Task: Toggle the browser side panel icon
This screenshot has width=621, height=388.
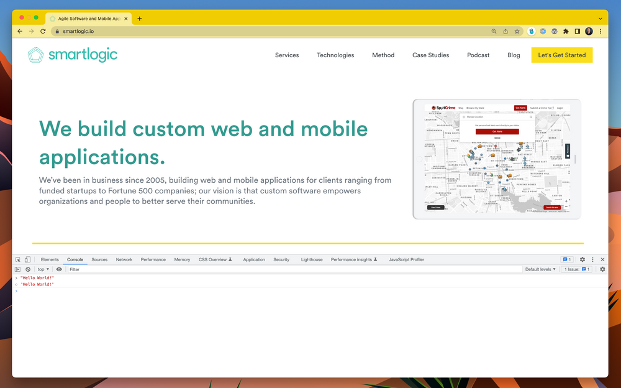Action: pos(578,31)
